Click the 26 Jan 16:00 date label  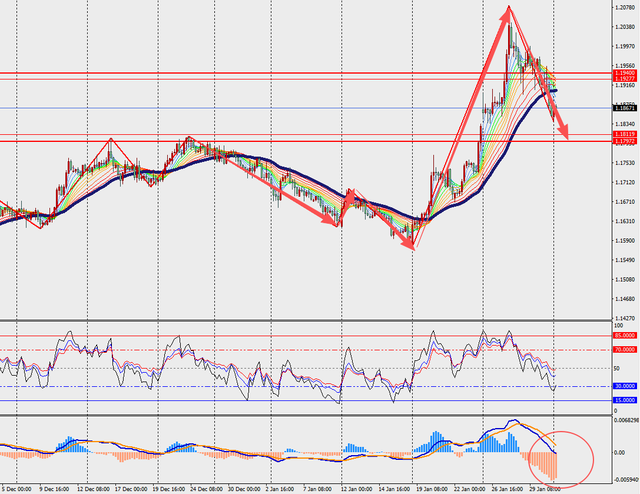pyautogui.click(x=507, y=489)
